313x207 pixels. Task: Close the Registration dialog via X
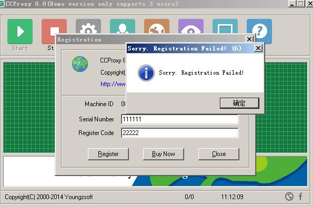coord(249,39)
